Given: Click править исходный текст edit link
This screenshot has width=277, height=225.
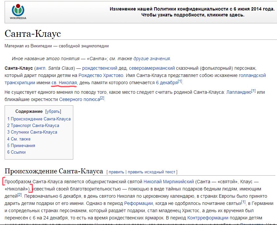Looking at the screenshot, I should pyautogui.click(x=151, y=172).
